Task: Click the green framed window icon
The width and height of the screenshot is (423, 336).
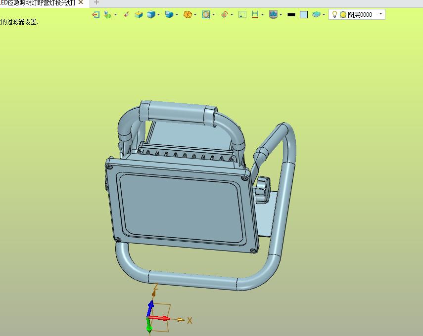Action: click(242, 14)
